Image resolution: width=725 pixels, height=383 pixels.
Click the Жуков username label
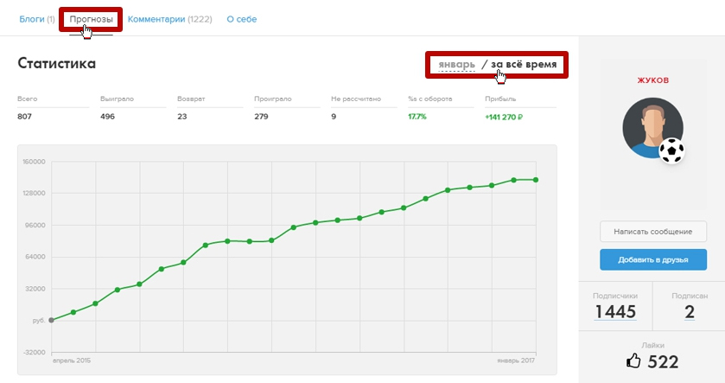click(x=653, y=80)
